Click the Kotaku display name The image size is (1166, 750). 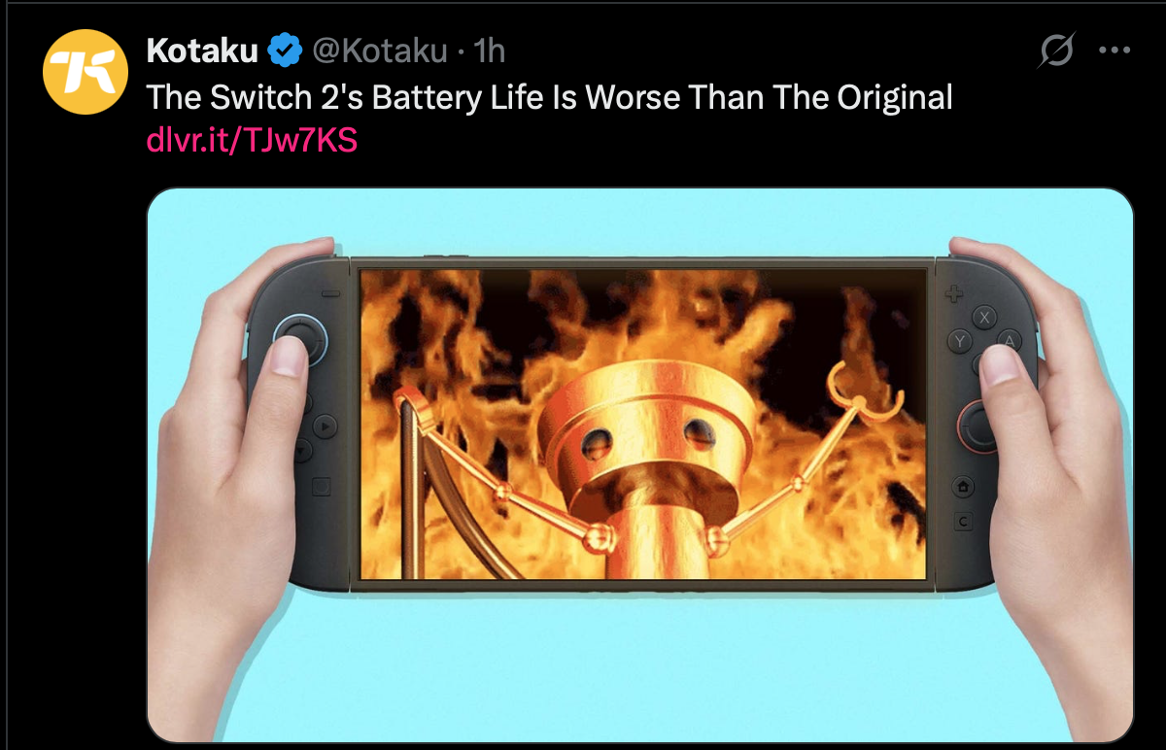[x=203, y=51]
